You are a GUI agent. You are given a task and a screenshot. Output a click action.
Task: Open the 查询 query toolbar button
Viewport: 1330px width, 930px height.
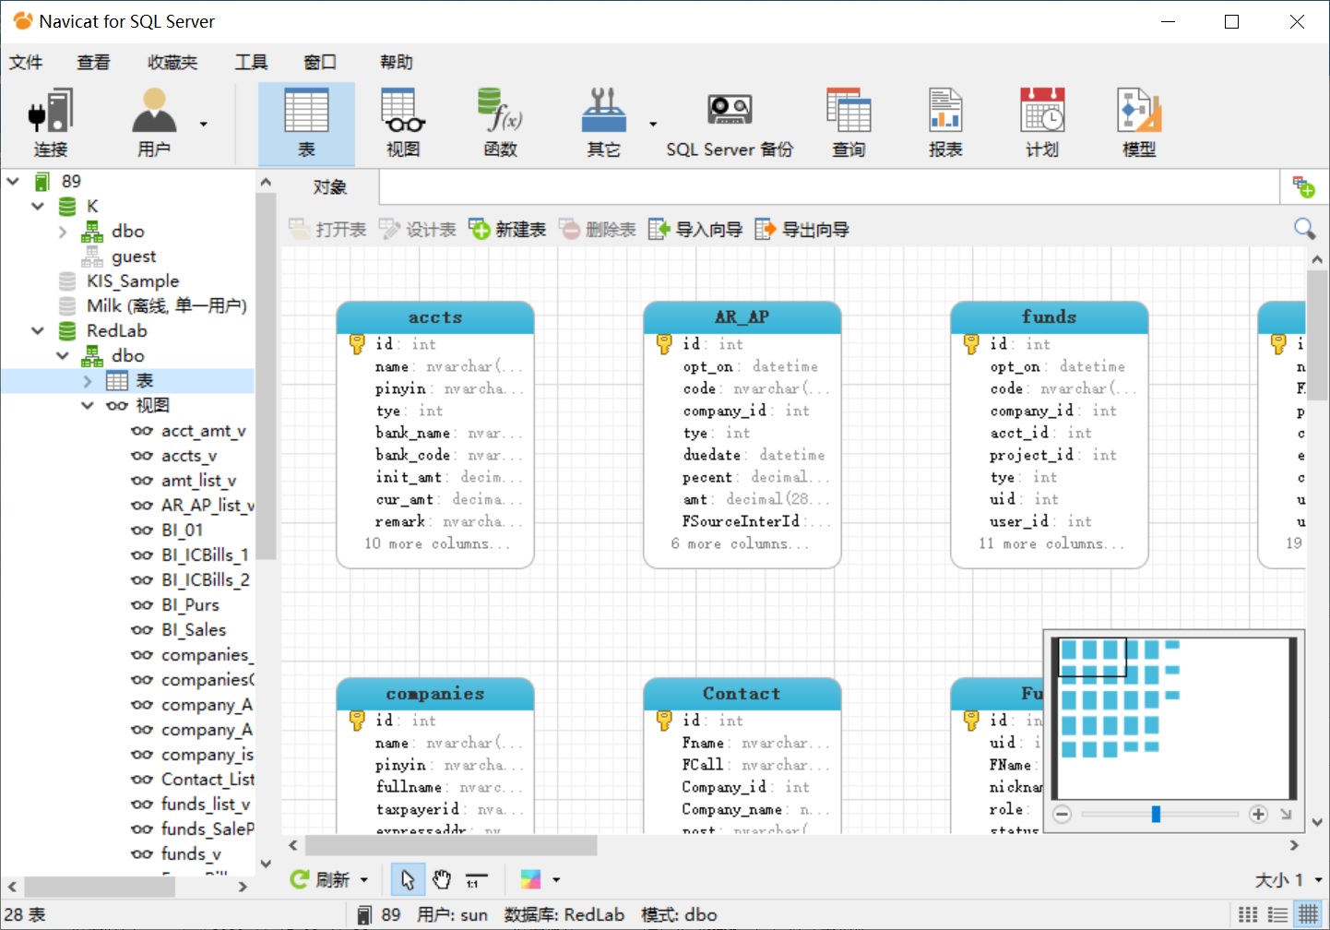tap(849, 124)
